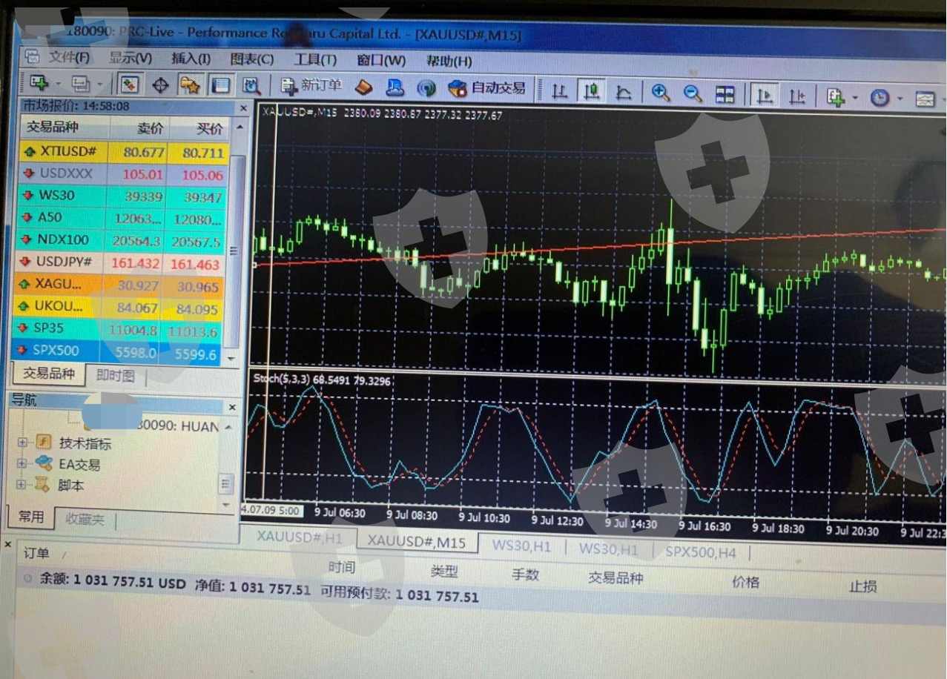947x679 pixels.
Task: Switch chart to bar chart display
Action: point(560,92)
